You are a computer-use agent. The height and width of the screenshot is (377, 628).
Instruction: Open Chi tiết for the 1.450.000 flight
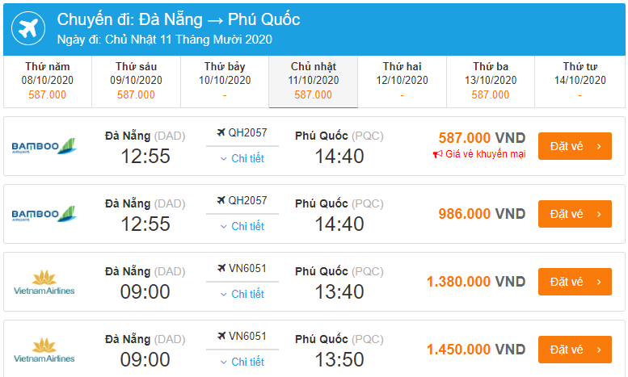242,362
